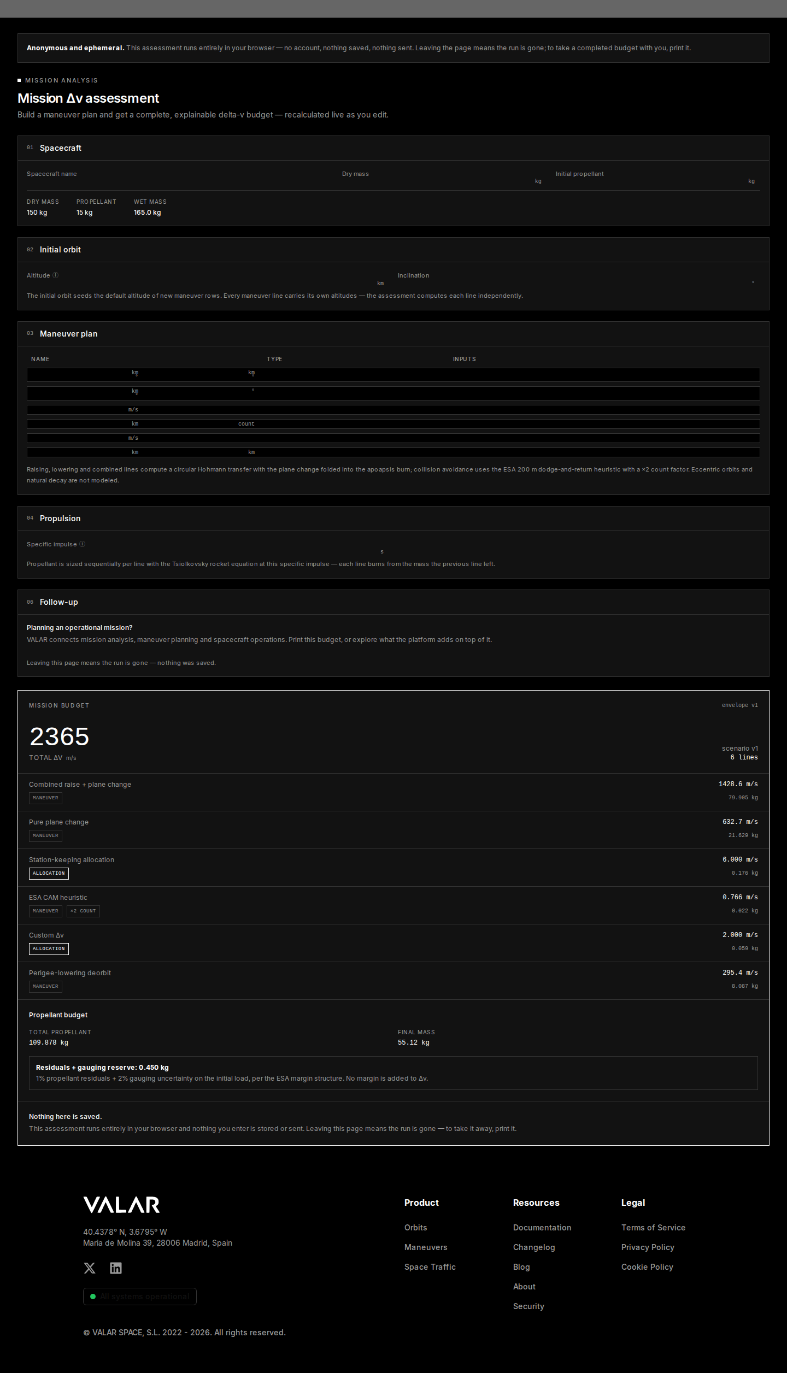Click the 55.12 kg final mass value

pos(414,1042)
